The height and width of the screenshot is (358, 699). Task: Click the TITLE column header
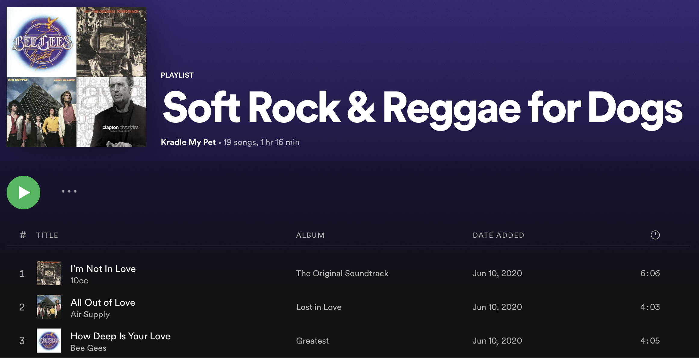pyautogui.click(x=47, y=235)
